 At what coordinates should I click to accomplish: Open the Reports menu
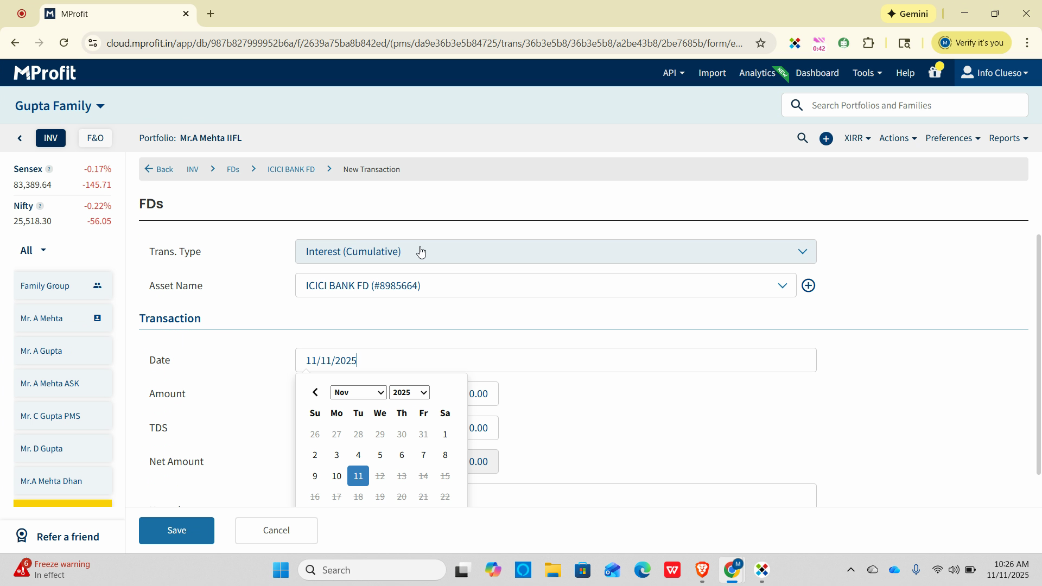pos(1008,138)
